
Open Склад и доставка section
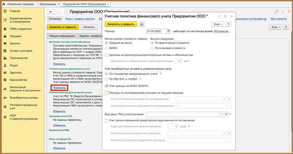(x=21, y=51)
